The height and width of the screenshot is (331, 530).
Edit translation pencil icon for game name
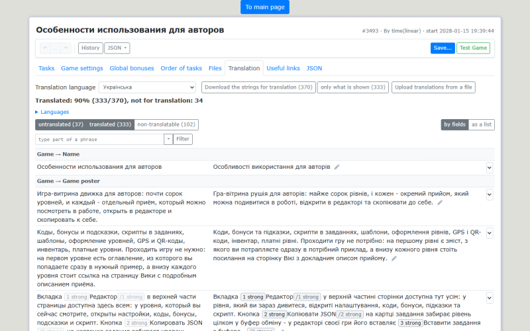pos(337,167)
